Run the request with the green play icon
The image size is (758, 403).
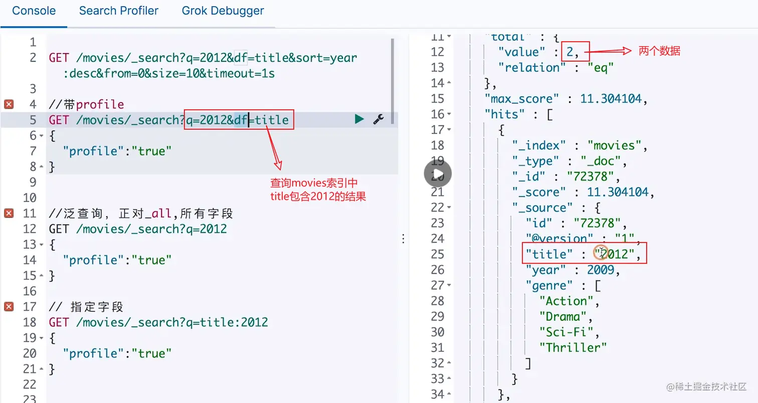click(359, 119)
